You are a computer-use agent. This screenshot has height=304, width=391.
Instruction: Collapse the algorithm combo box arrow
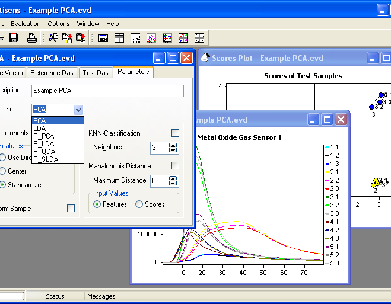pyautogui.click(x=78, y=110)
